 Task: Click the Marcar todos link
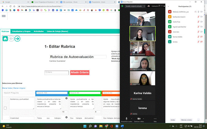(7, 88)
